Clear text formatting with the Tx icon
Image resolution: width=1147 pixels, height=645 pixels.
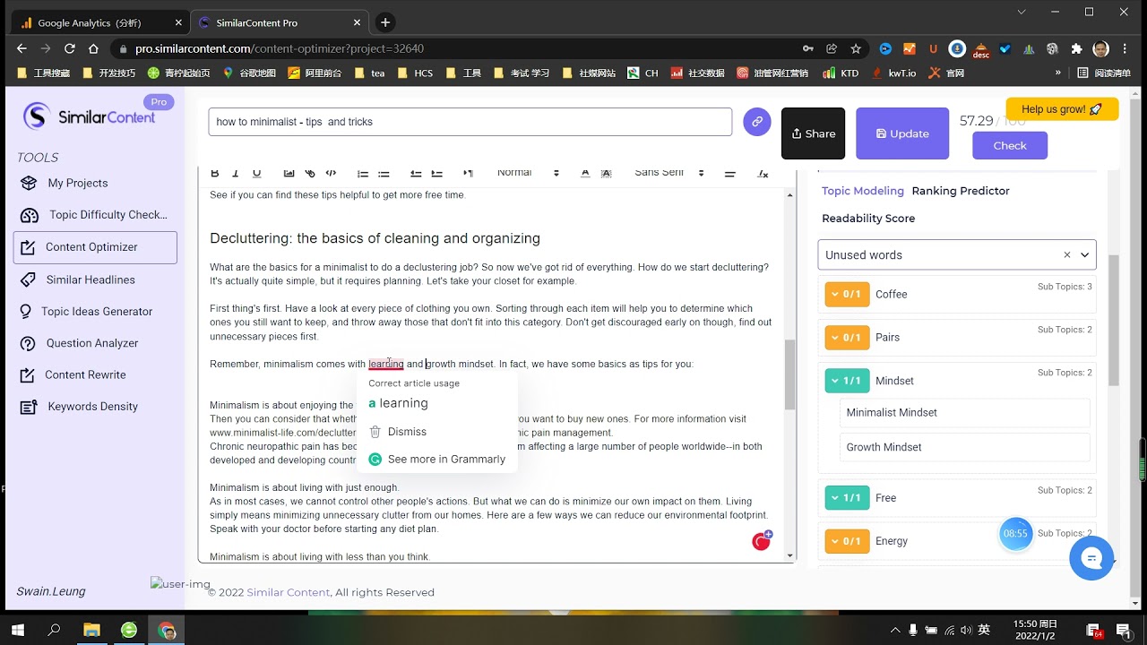click(x=763, y=173)
